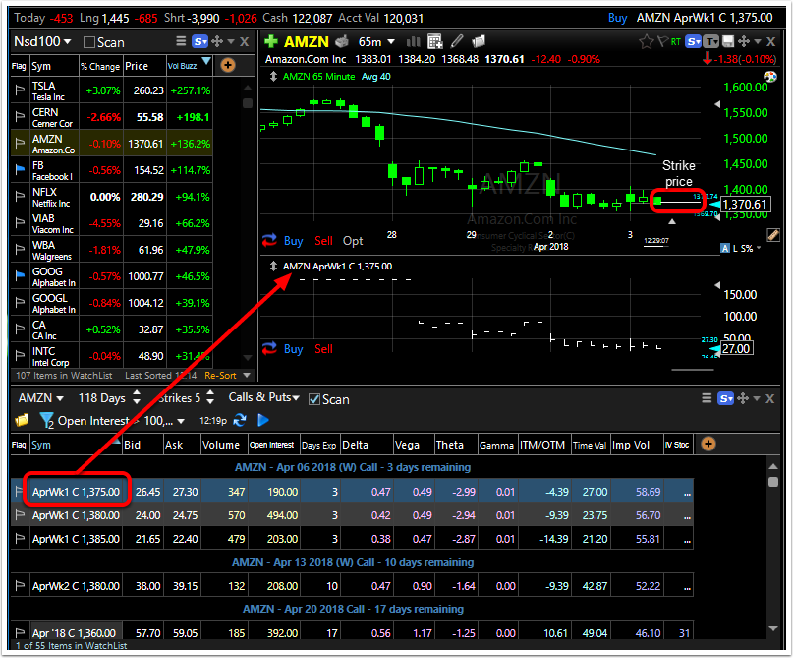The height and width of the screenshot is (658, 793).
Task: Enable the Scan checkbox in Nsd100 panel
Action: click(89, 42)
